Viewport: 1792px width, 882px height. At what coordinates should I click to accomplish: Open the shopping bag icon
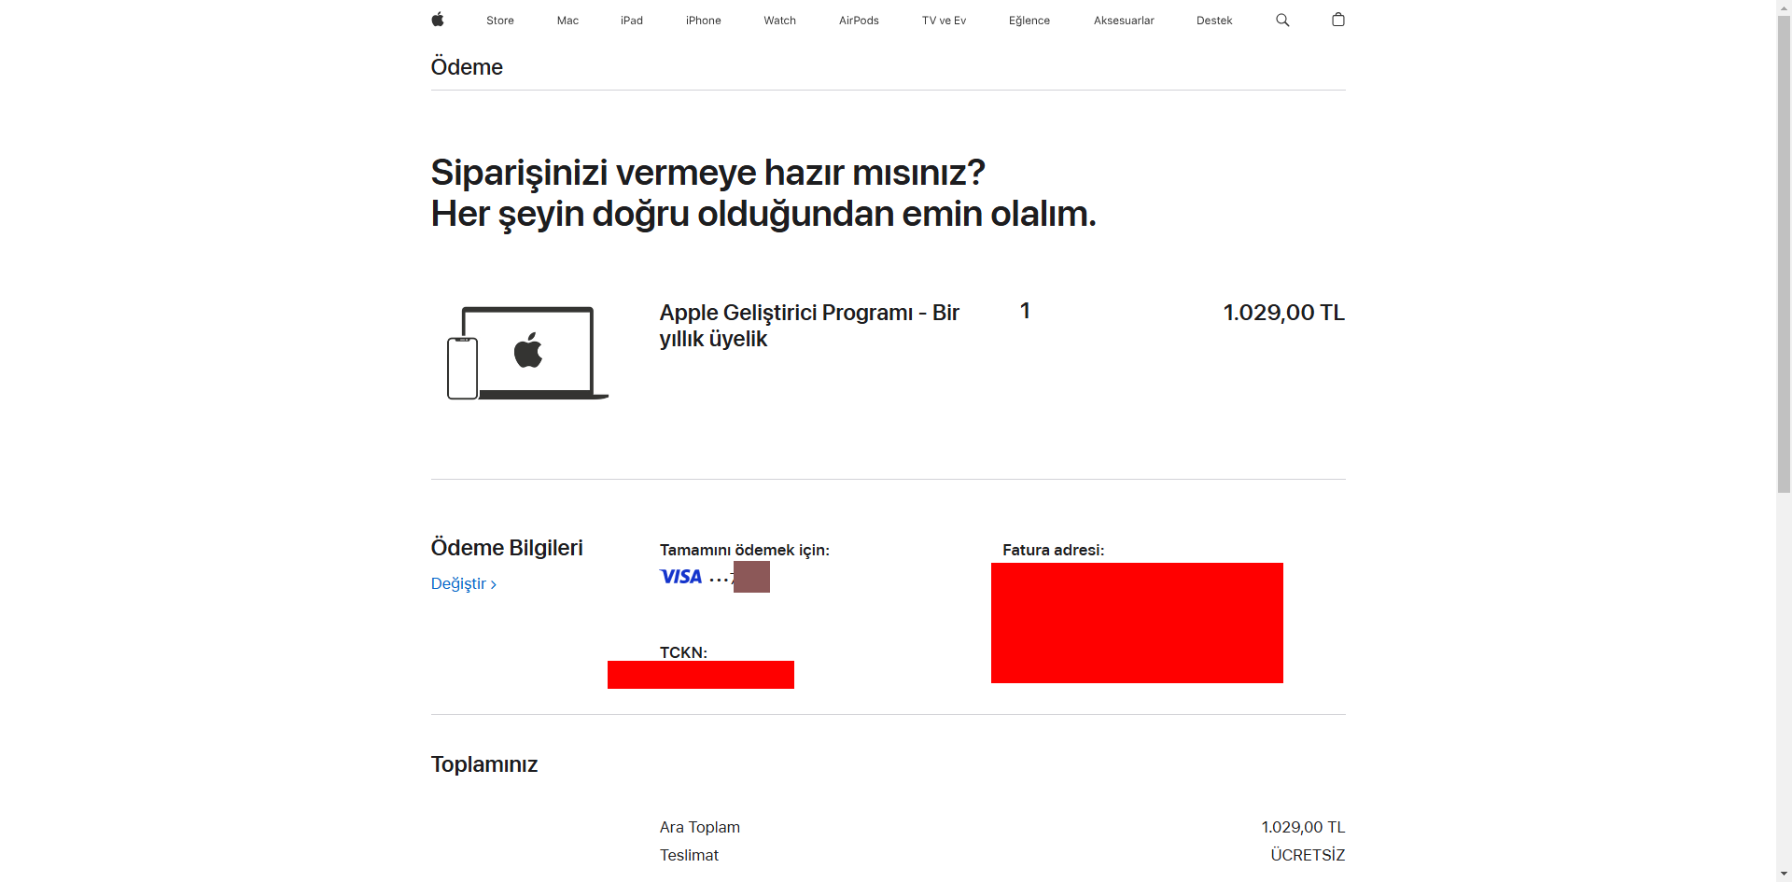pos(1337,20)
